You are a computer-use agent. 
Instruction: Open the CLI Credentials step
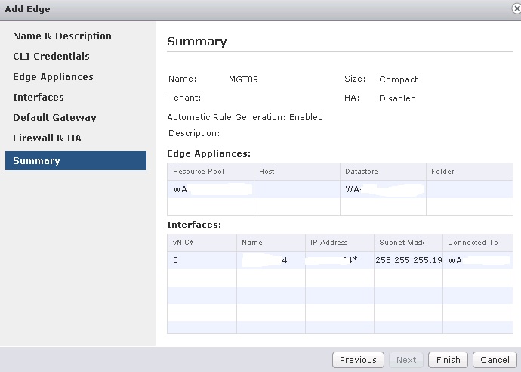(51, 57)
